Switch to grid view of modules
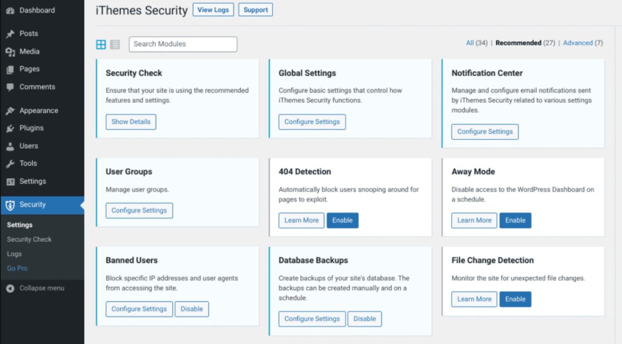 pos(101,44)
